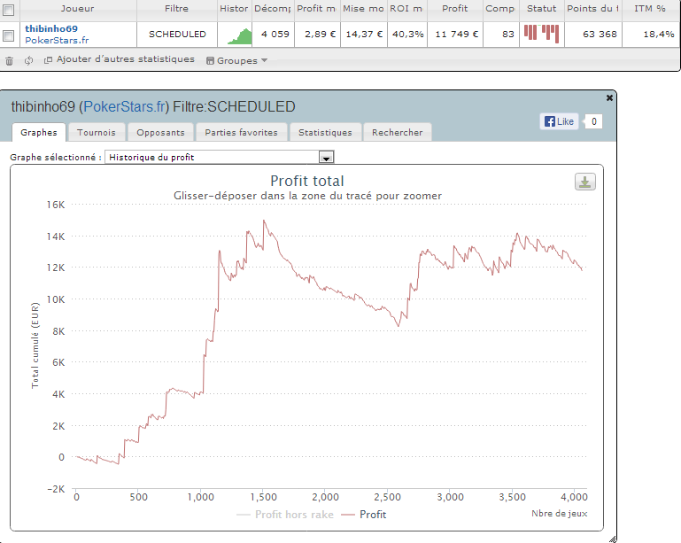Sort by the ITM % column header
The image size is (681, 543).
click(650, 9)
